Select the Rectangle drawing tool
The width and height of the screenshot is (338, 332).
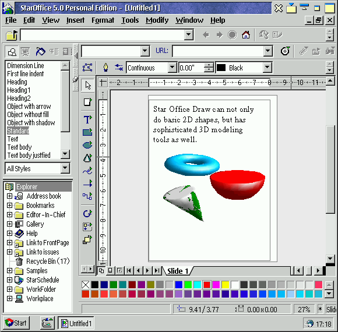click(87, 132)
